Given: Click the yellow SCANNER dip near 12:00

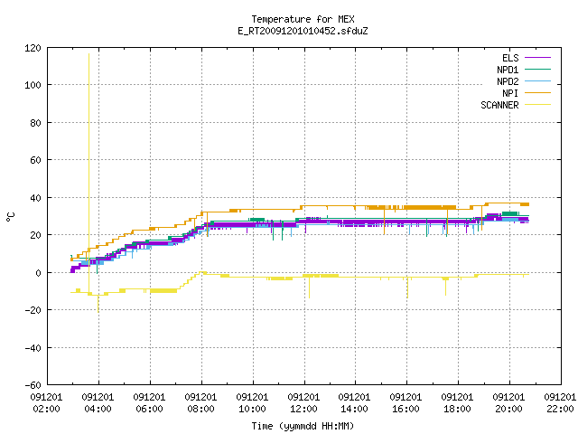Looking at the screenshot, I should point(309,287).
